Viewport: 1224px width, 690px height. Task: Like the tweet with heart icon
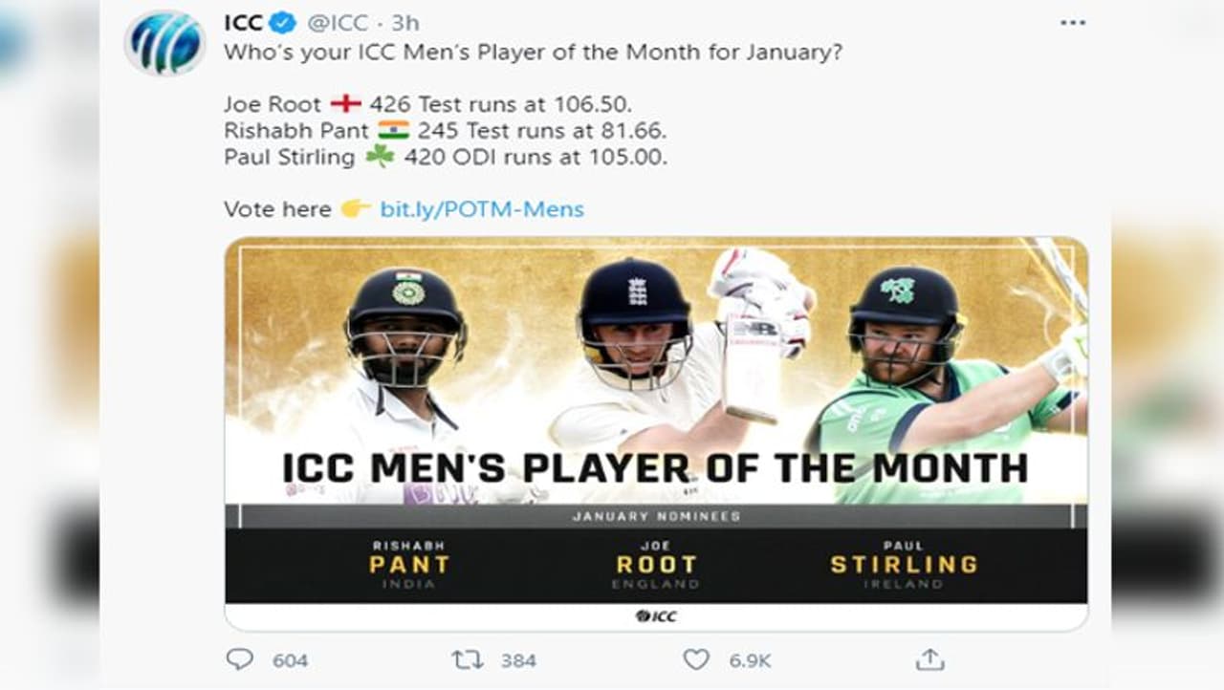pyautogui.click(x=696, y=659)
